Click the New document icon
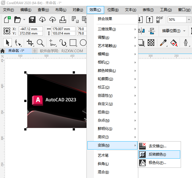 (7, 20)
